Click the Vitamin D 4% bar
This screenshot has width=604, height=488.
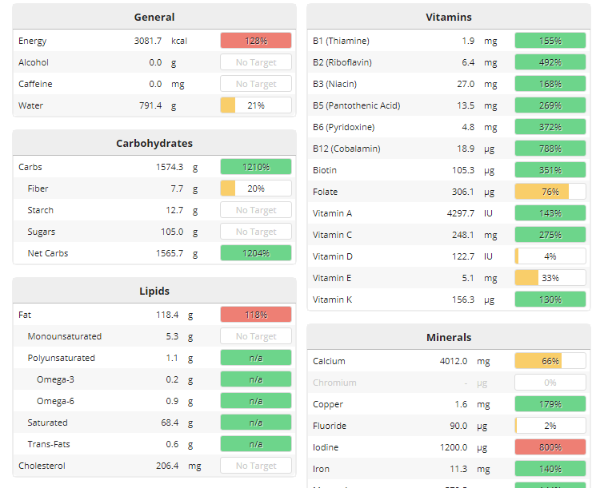(x=550, y=256)
